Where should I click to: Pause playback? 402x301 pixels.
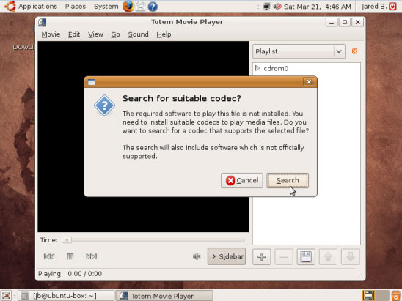point(70,256)
